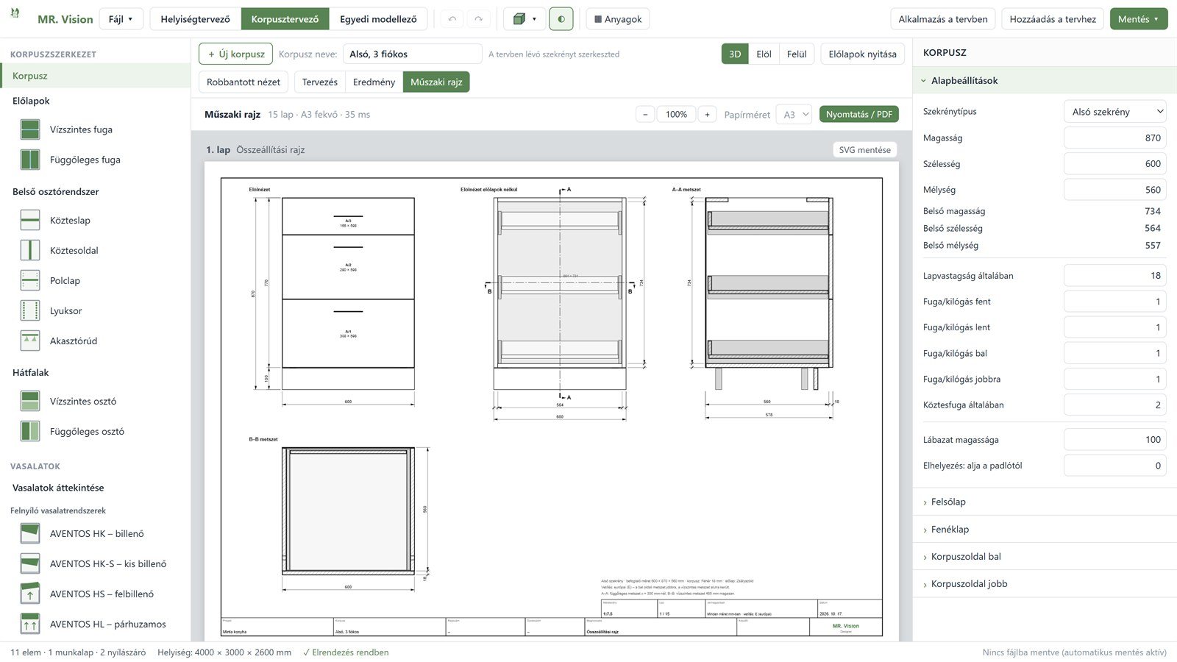Viewport: 1177px width, 662px height.
Task: Switch to the Tervezés tab
Action: (x=320, y=82)
